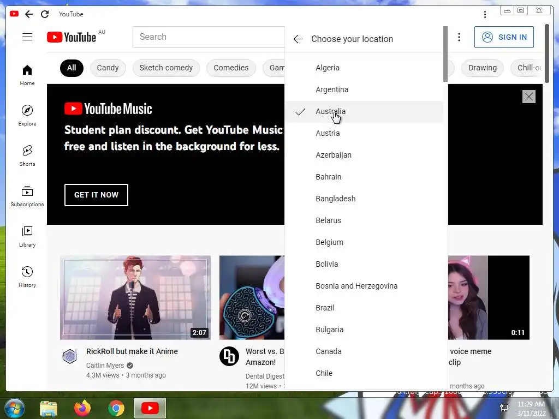Open RickRoll but make it Anime title
Image resolution: width=559 pixels, height=419 pixels.
coord(132,351)
